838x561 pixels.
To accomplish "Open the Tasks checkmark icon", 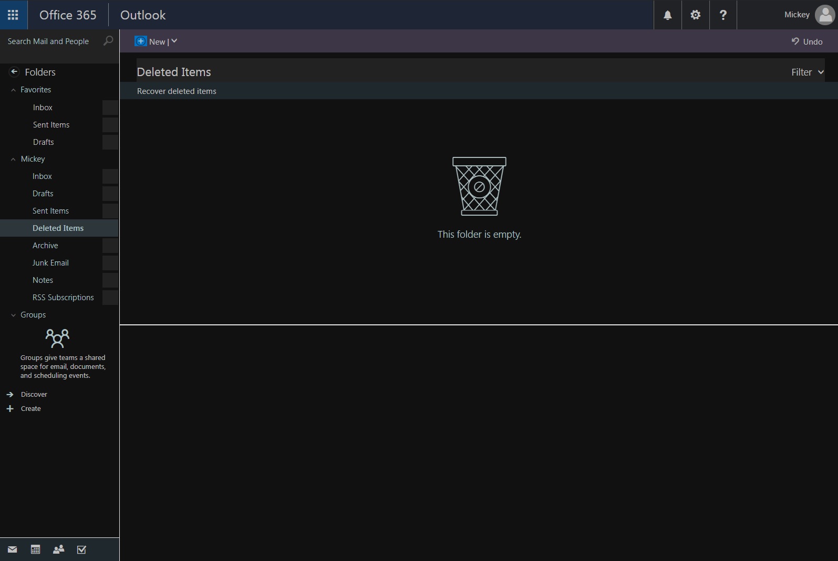I will click(81, 549).
